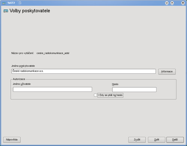Click the YaST2 window title text
Viewport: 187px width, 146px height.
(x=11, y=3)
